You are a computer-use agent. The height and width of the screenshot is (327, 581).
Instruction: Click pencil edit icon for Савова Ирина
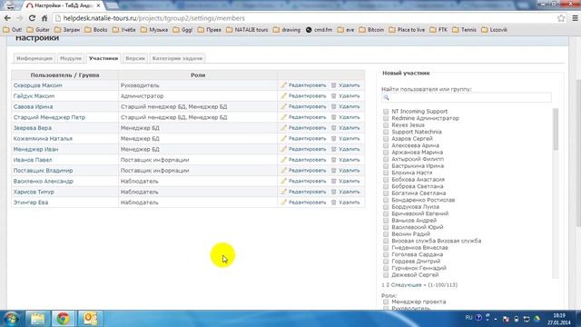[x=283, y=107]
